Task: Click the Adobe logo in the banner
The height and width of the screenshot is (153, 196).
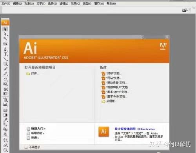Action: tap(163, 46)
